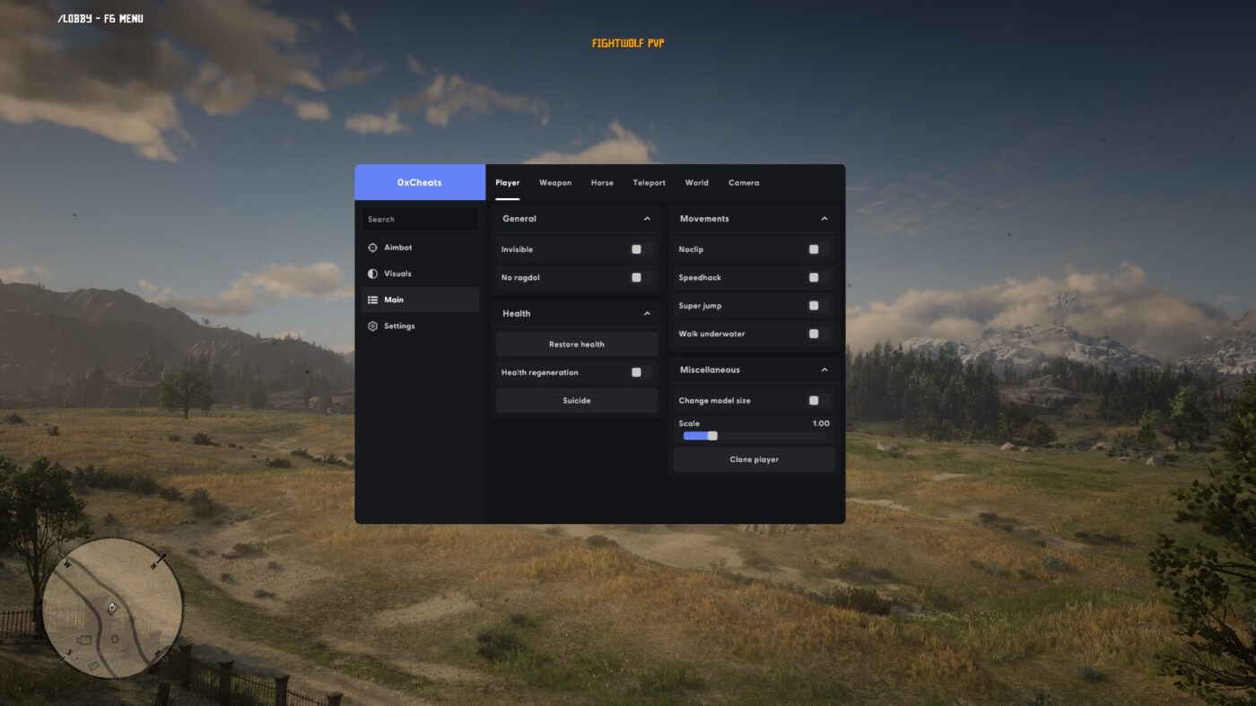The width and height of the screenshot is (1256, 706).
Task: Collapse the General section
Action: click(646, 218)
